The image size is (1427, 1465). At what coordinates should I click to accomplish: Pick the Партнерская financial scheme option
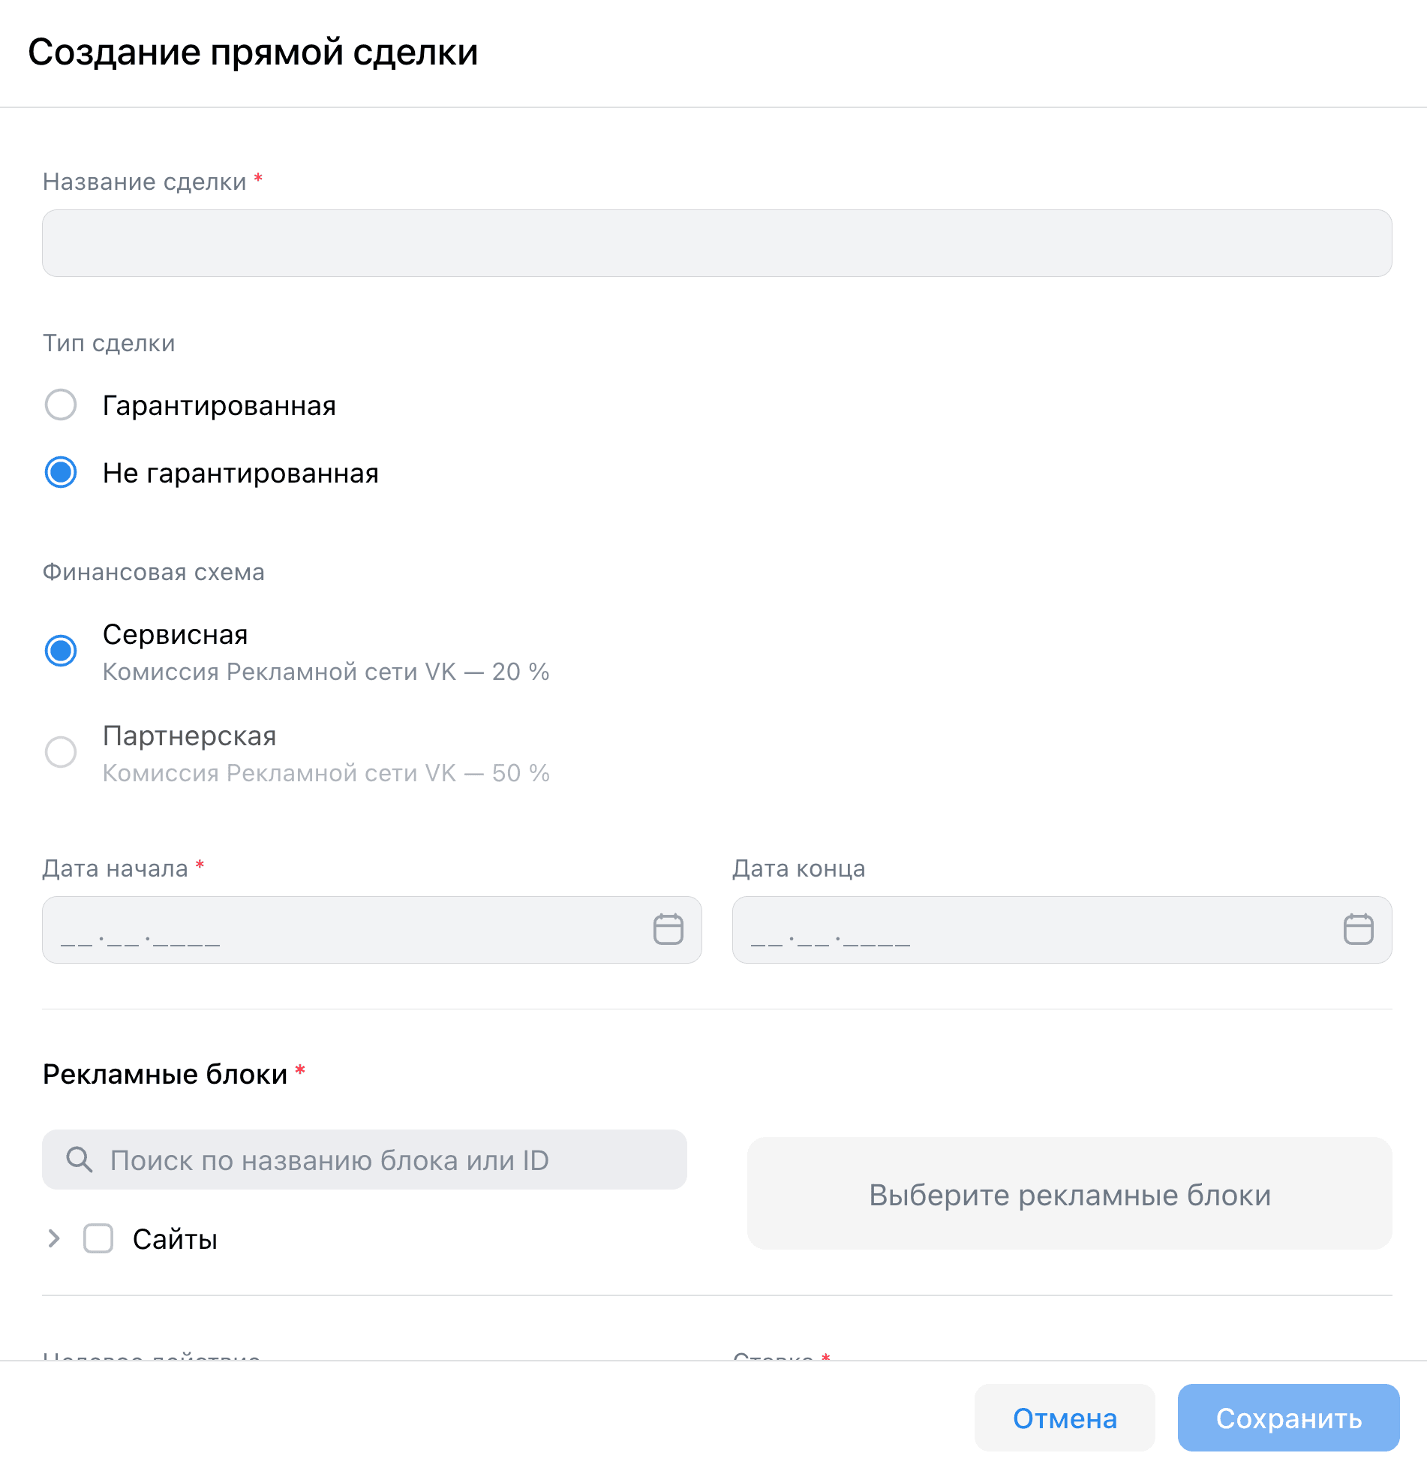[61, 752]
